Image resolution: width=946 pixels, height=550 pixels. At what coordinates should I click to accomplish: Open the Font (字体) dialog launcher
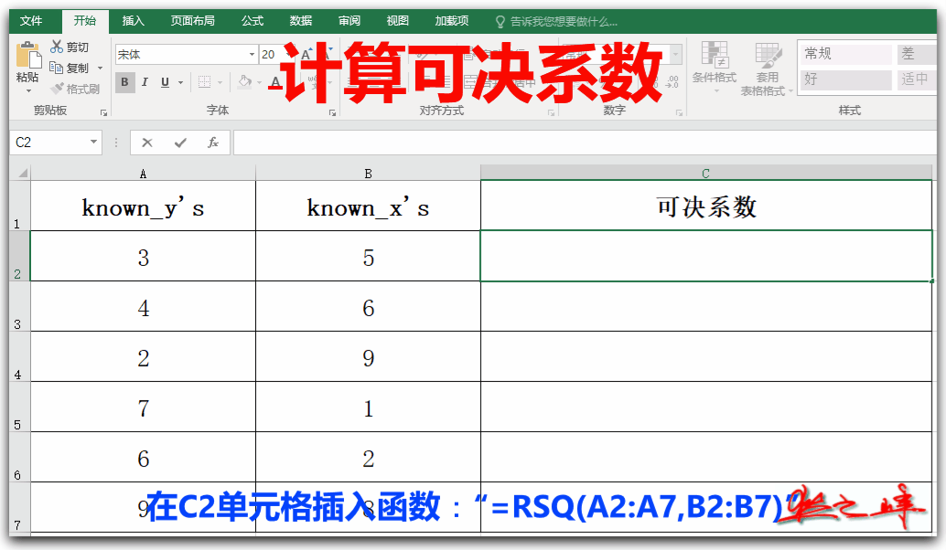332,112
